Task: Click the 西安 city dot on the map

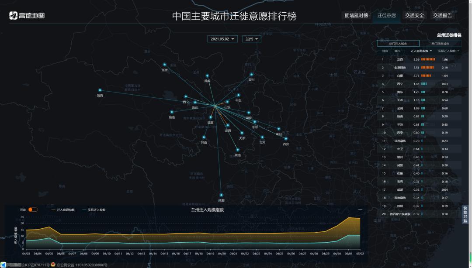Action: [286, 138]
